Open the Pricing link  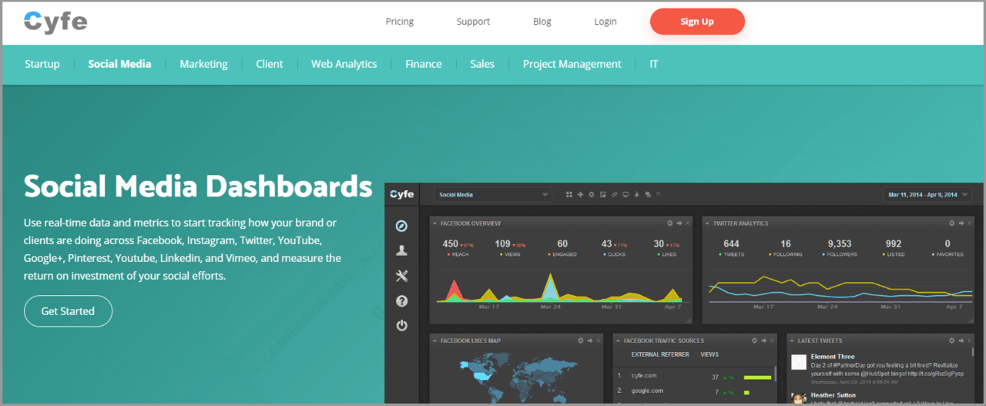[400, 22]
